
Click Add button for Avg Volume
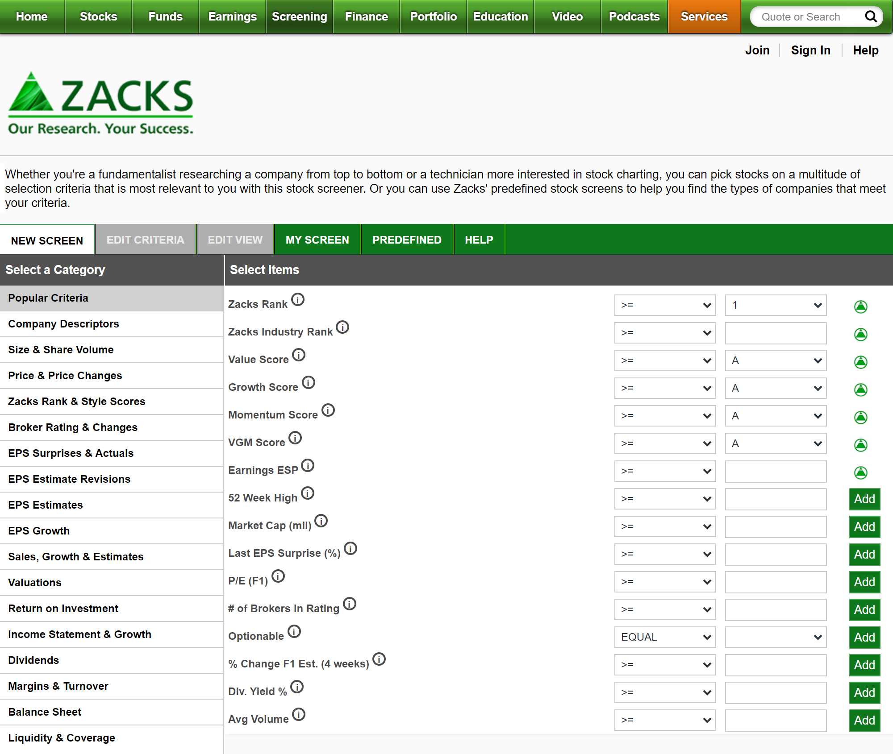click(x=864, y=720)
